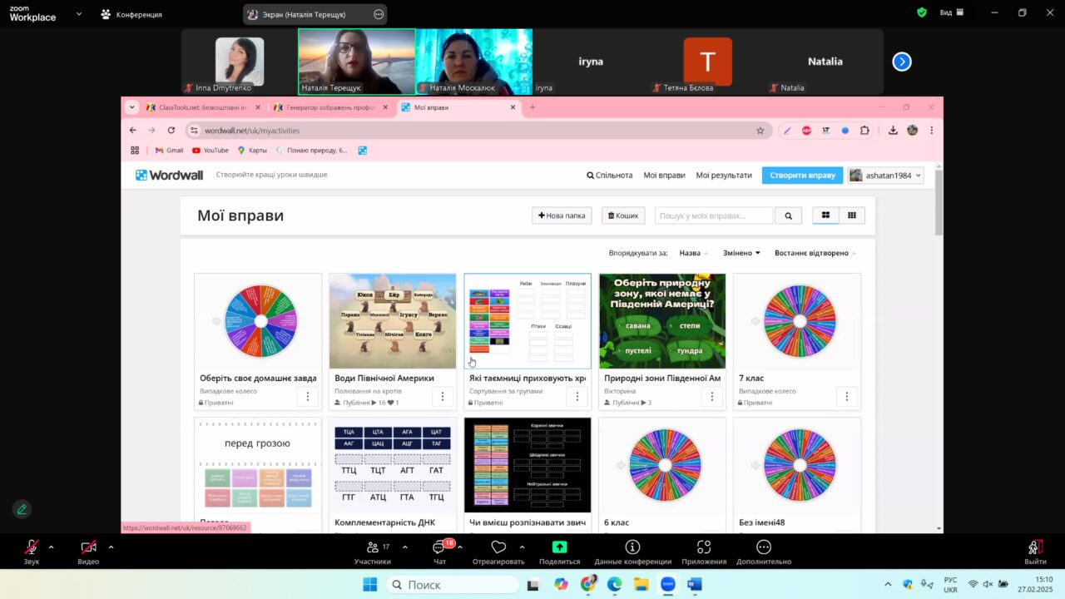Screen dimensions: 1065x599
Task: Unmute microphone with the Звук button
Action: (32, 552)
